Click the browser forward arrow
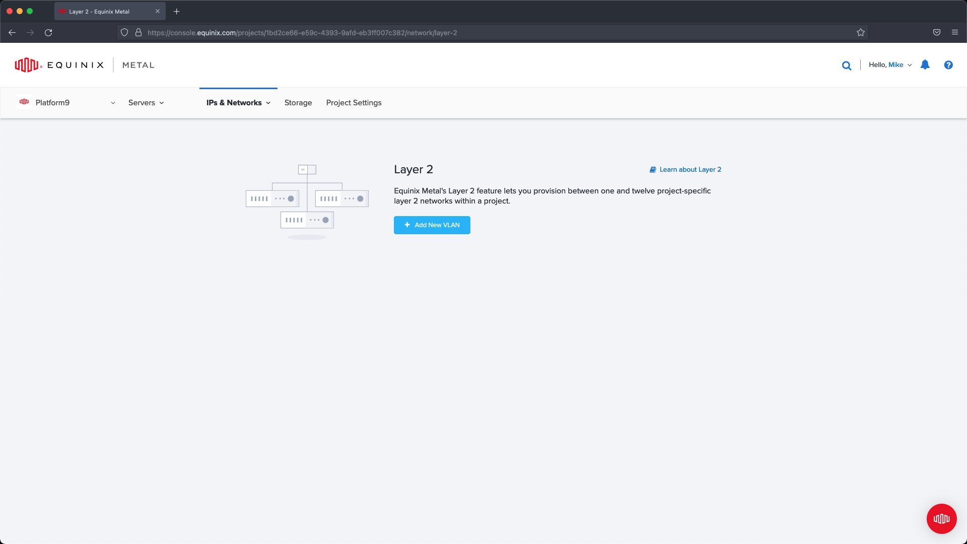This screenshot has height=544, width=967. [x=30, y=33]
